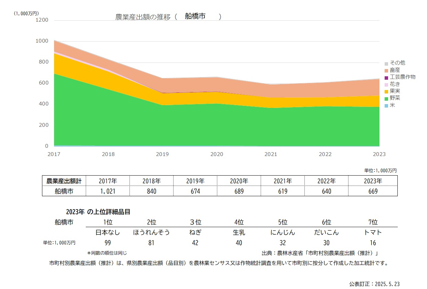Click the table header 2021年

click(283, 181)
